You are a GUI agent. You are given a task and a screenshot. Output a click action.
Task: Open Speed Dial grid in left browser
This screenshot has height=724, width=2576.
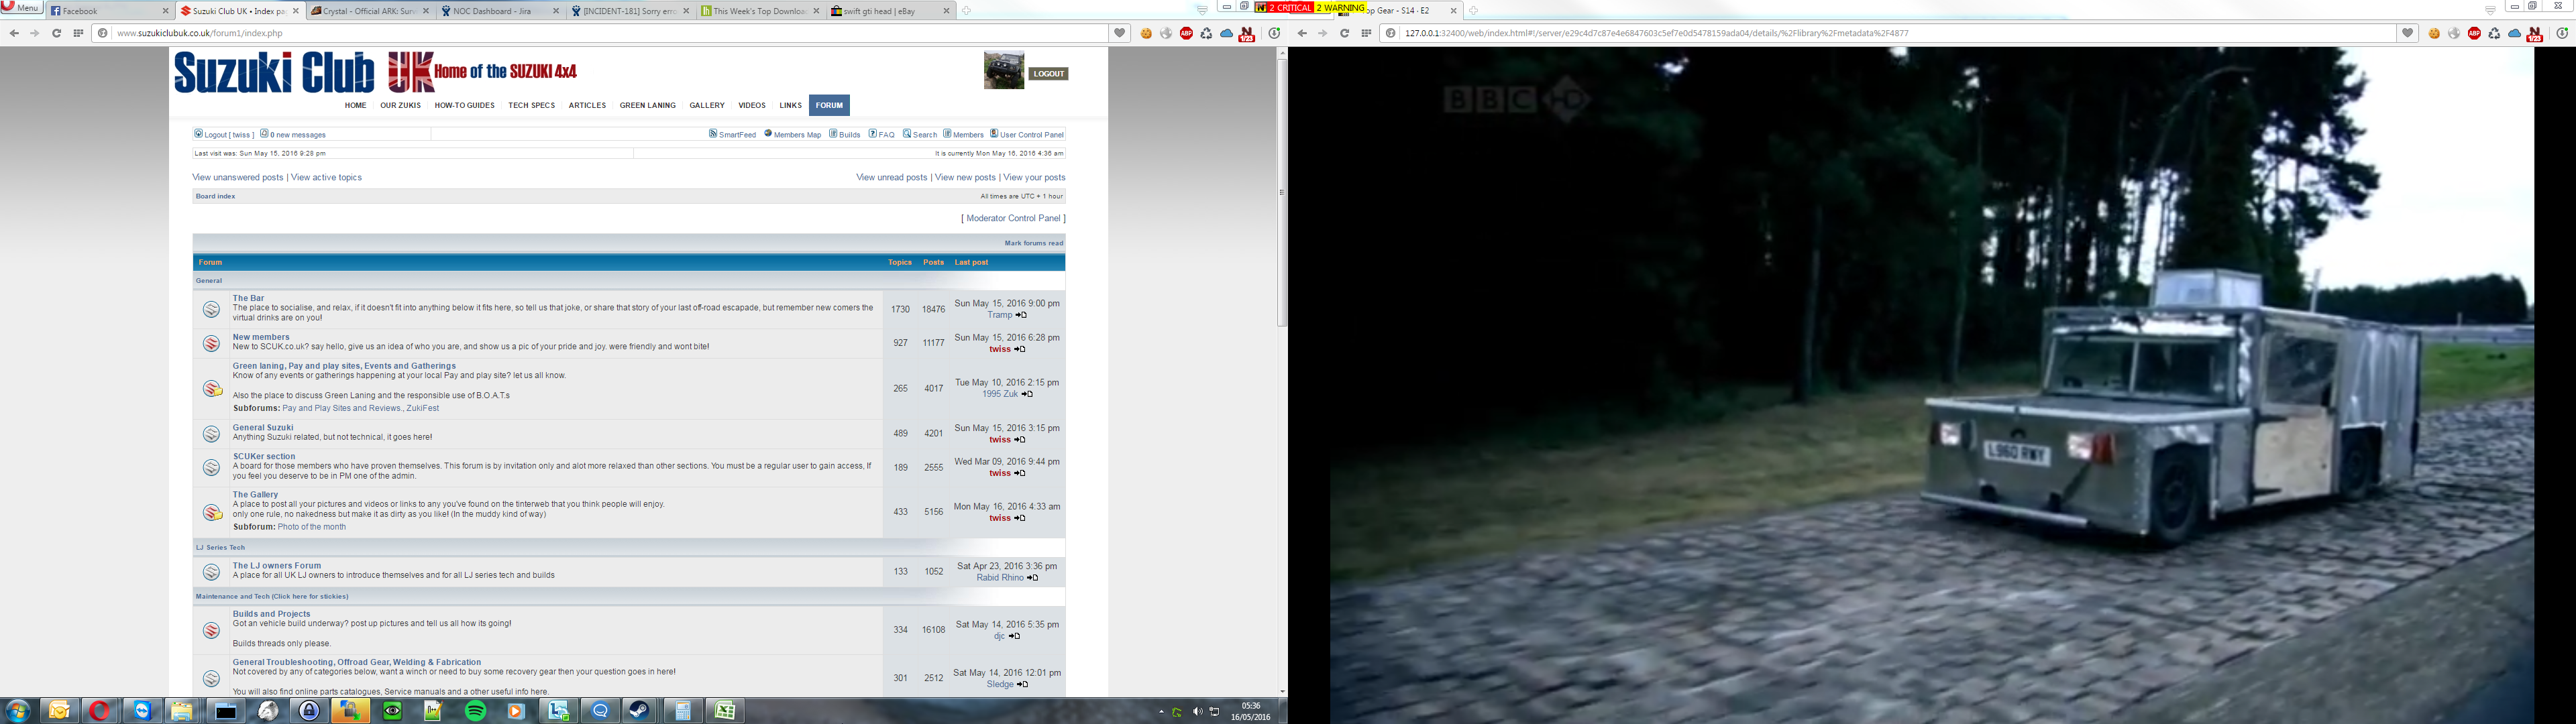tap(78, 33)
